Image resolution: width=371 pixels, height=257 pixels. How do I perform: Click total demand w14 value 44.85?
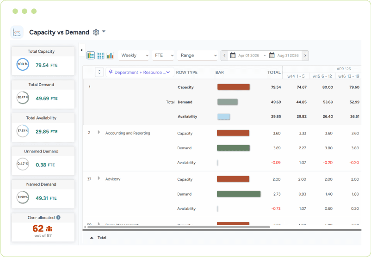coord(302,102)
